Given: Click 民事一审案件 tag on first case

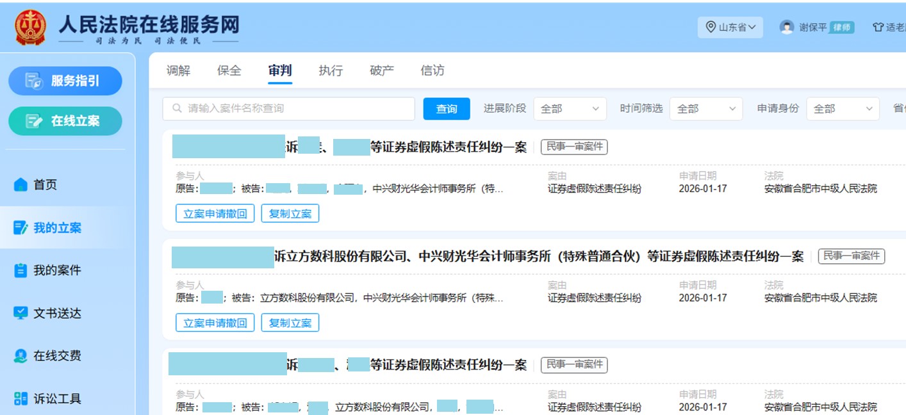Looking at the screenshot, I should tap(574, 147).
